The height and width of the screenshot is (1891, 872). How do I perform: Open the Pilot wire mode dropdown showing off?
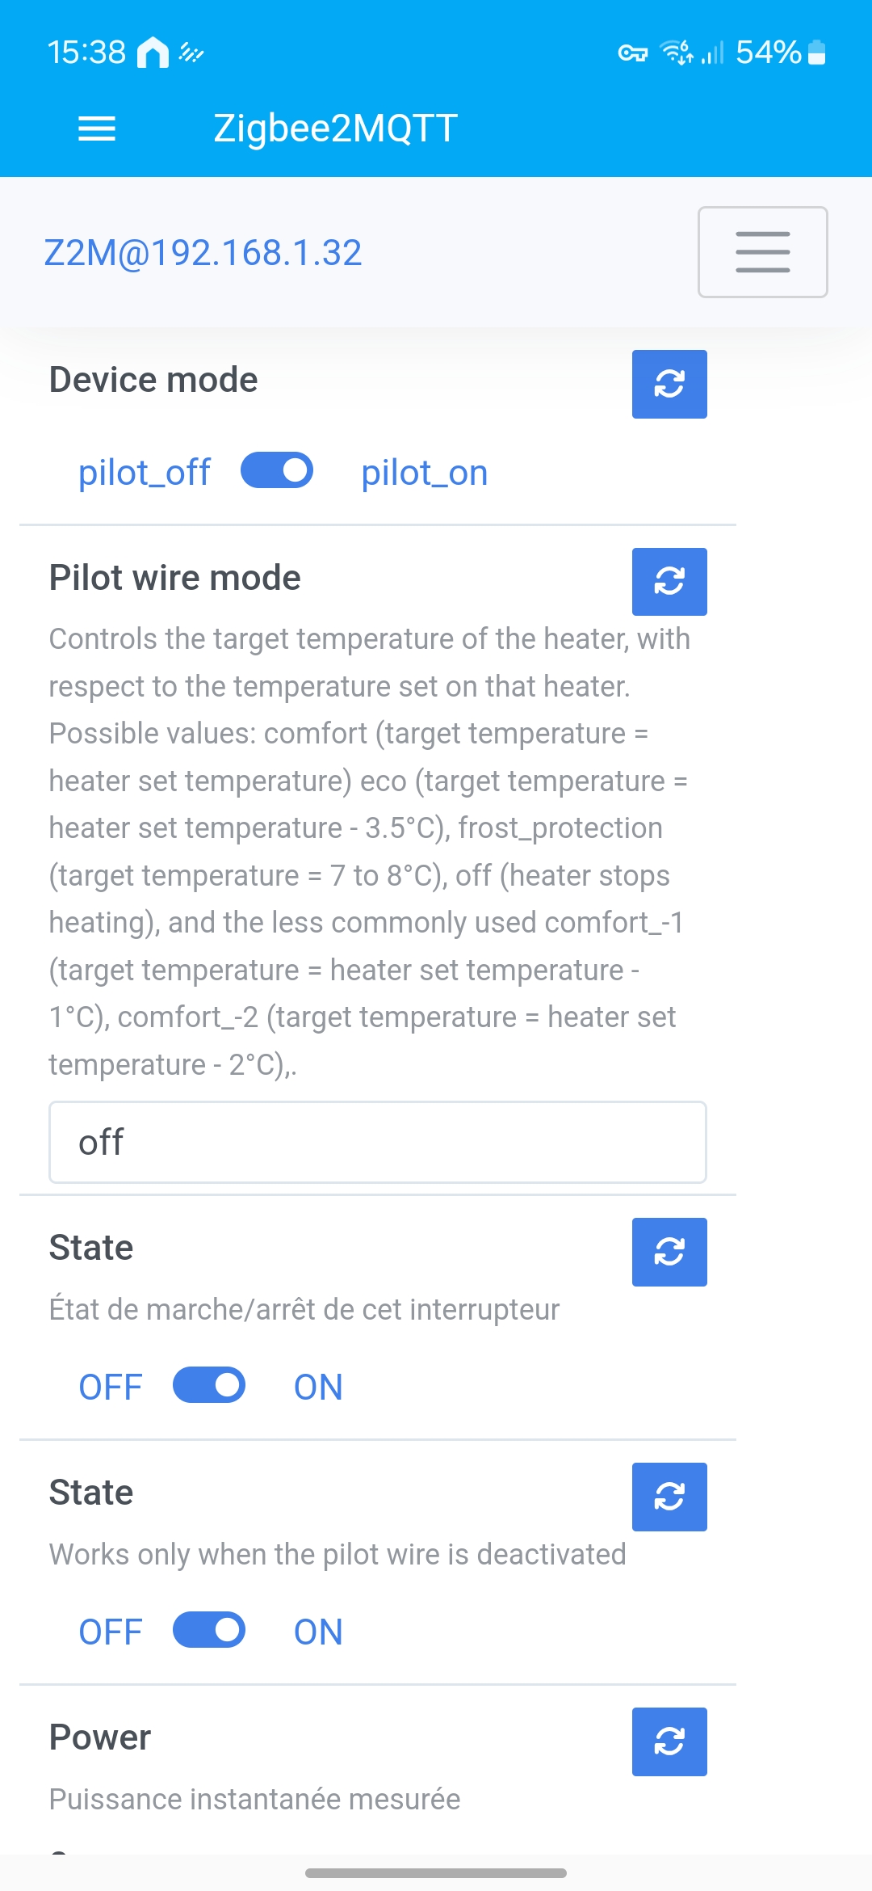pyautogui.click(x=378, y=1142)
